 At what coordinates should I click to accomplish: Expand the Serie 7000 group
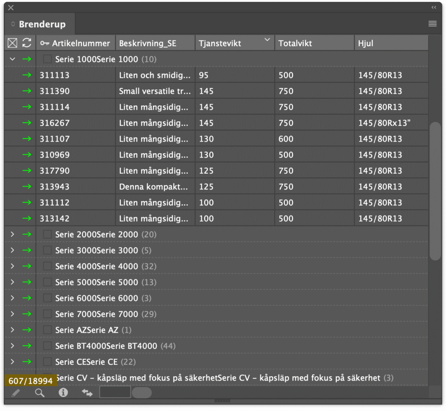[12, 314]
